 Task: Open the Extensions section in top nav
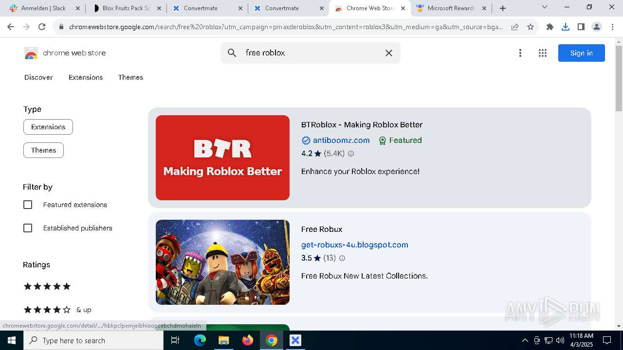[x=86, y=77]
